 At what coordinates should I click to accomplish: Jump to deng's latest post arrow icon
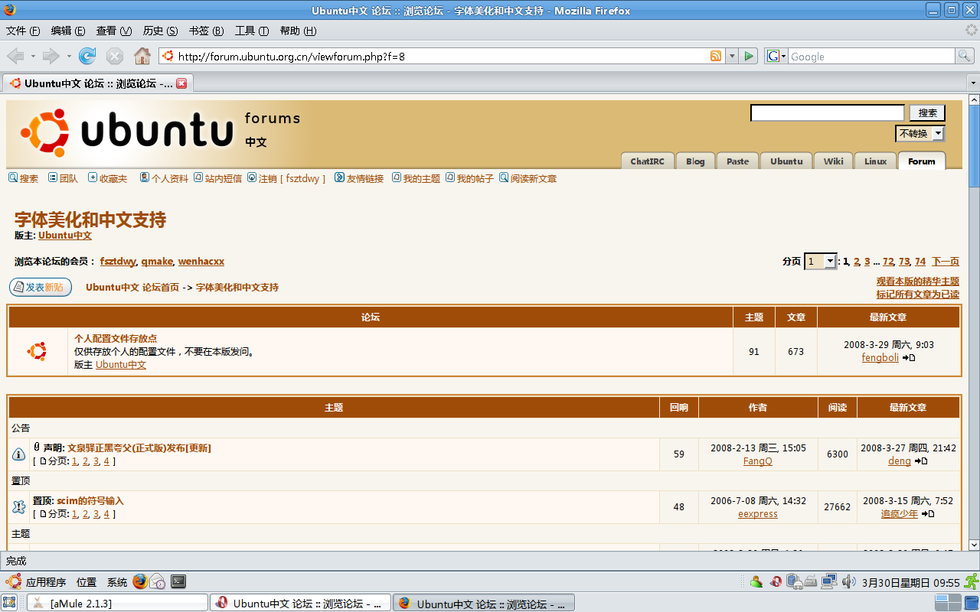(922, 461)
